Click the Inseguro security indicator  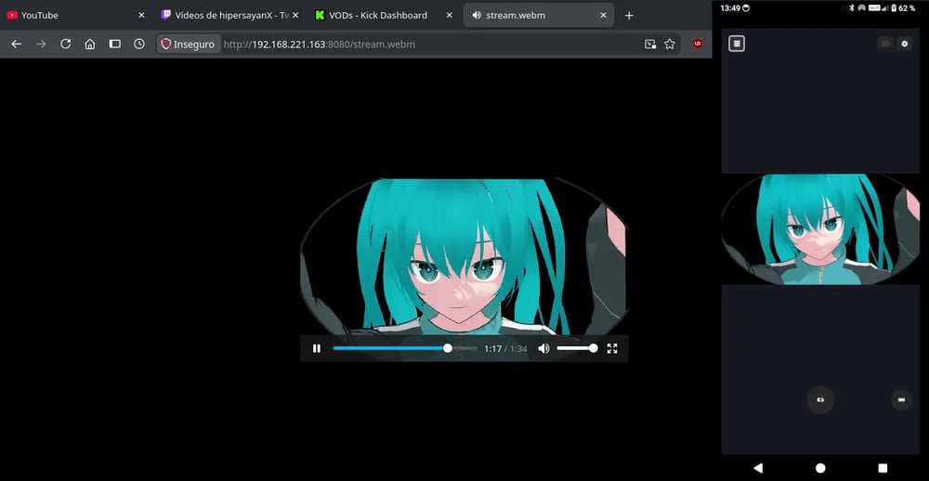click(188, 45)
